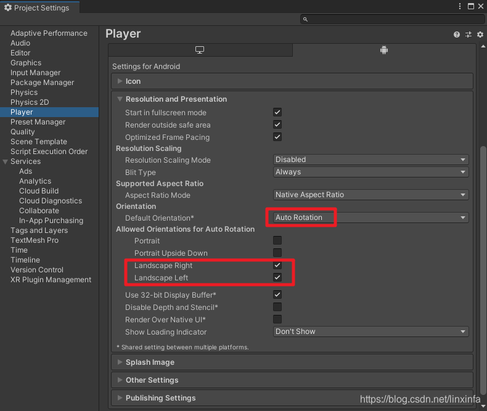This screenshot has height=411, width=487.
Task: Select Cloud Diagnostics under Services
Action: click(x=51, y=201)
